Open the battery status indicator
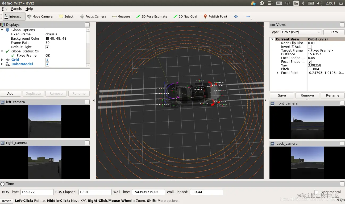Viewport: 345px width, 204px height. coord(311,3)
